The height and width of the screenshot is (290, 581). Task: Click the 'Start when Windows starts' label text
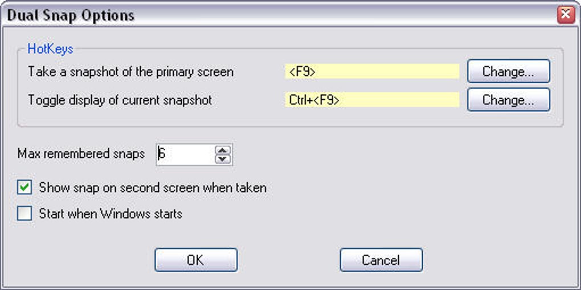(111, 214)
